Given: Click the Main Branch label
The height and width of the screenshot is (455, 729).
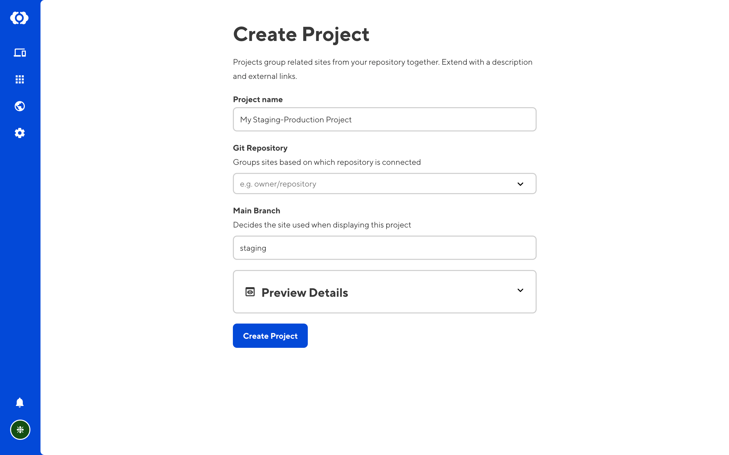Looking at the screenshot, I should pos(257,211).
